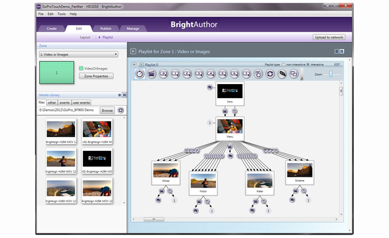This screenshot has width=389, height=238.
Task: Select the Intro node thumbnail
Action: point(230,91)
